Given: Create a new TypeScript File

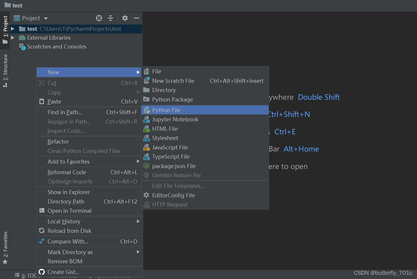Looking at the screenshot, I should 205,157.
